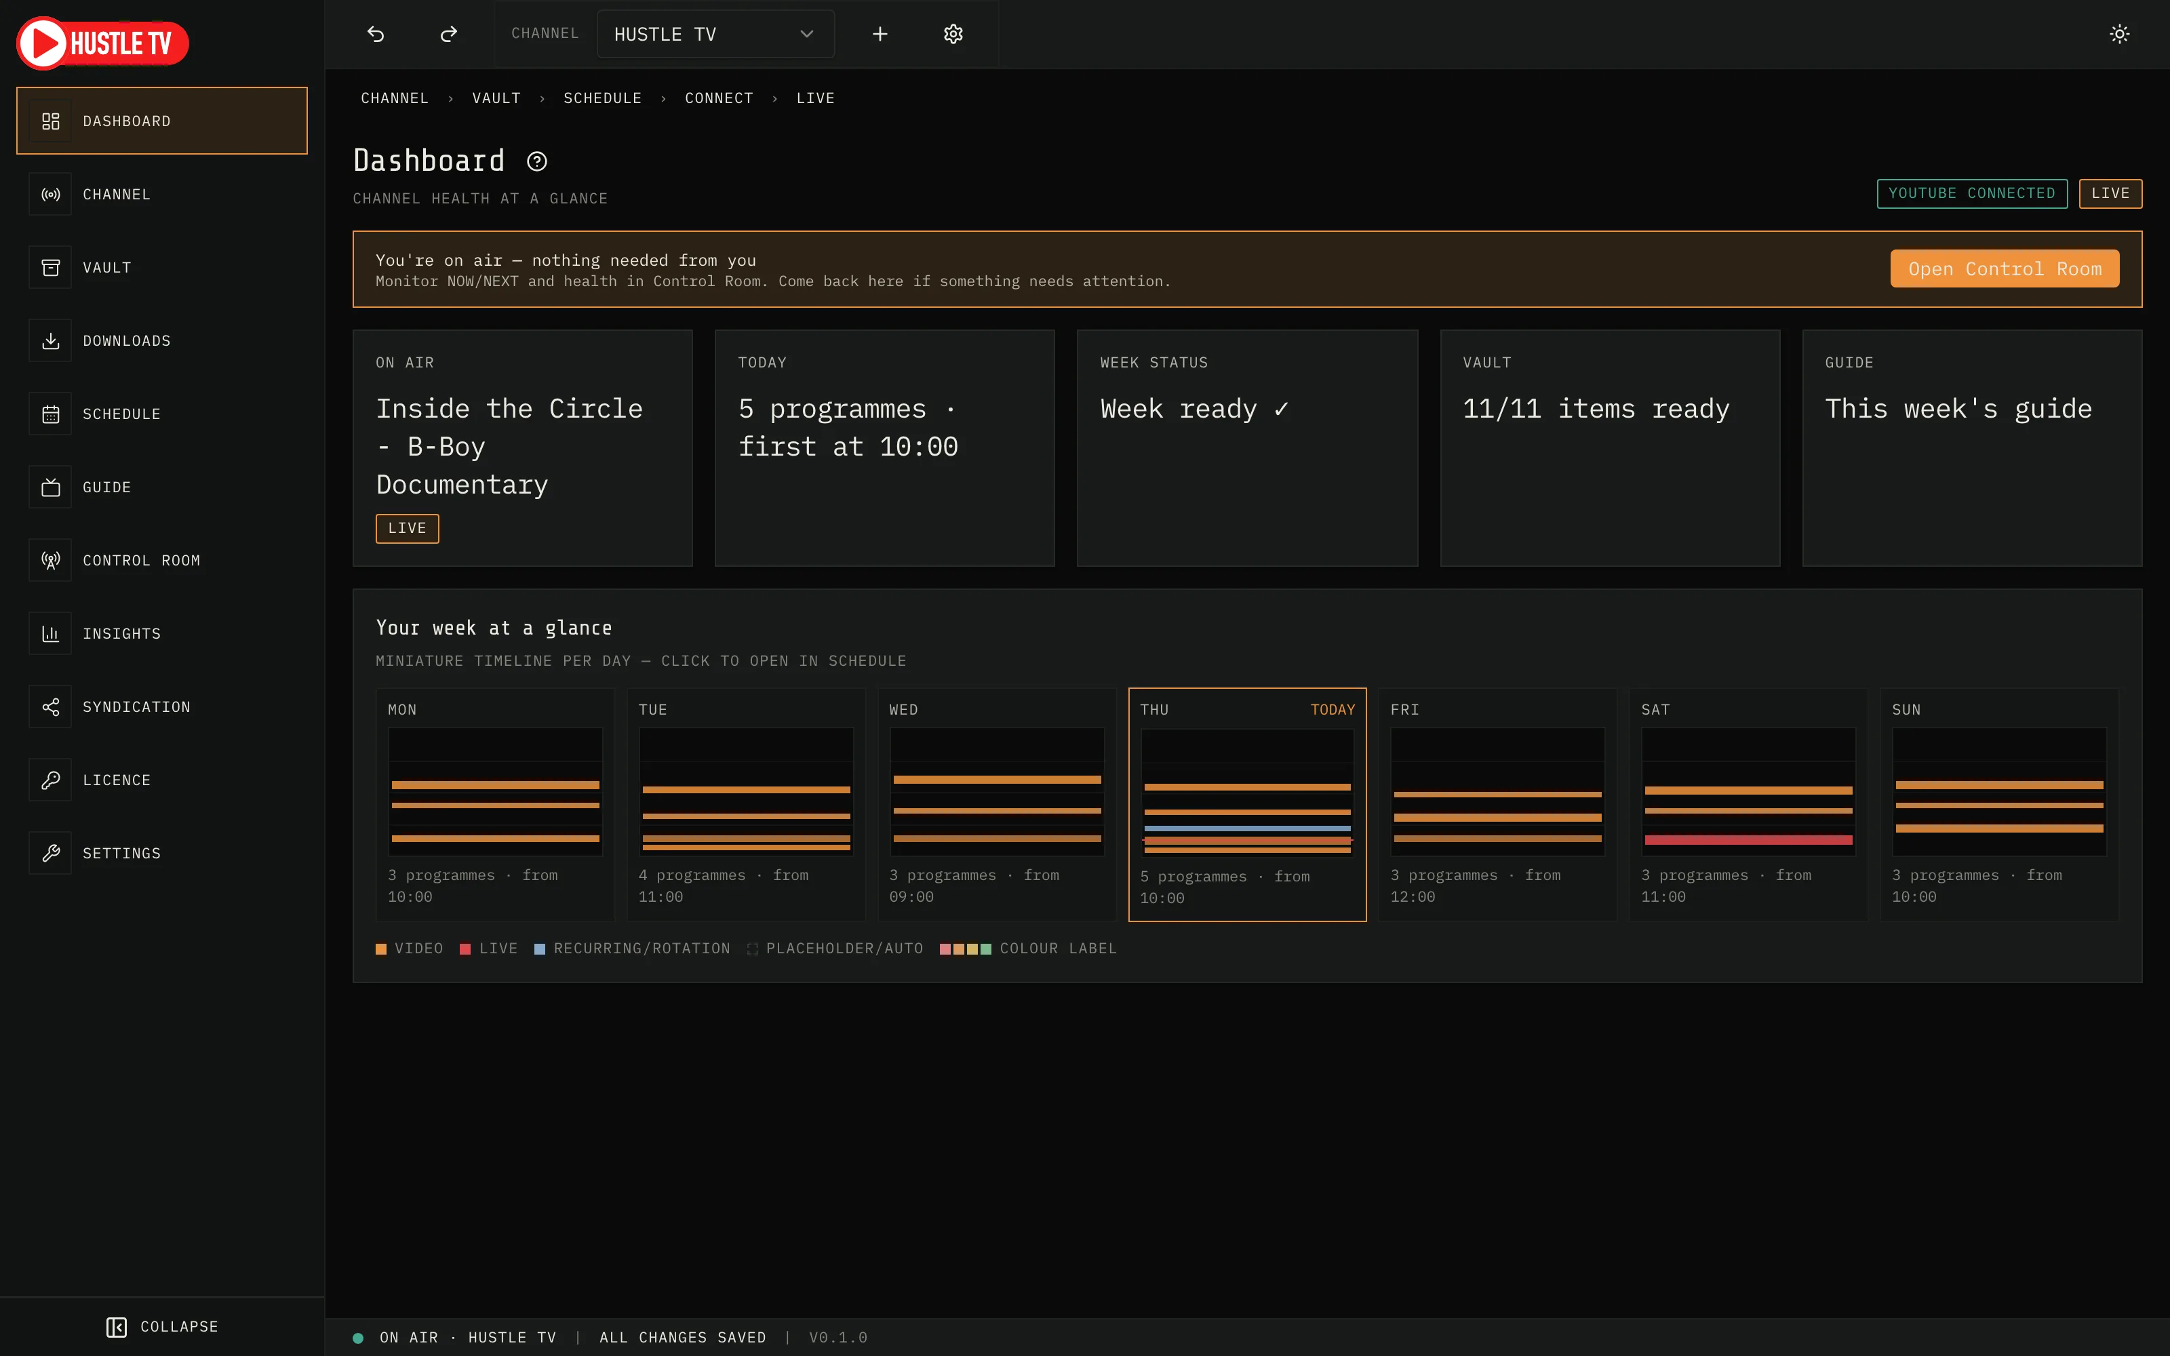The height and width of the screenshot is (1356, 2170).
Task: Open channel settings gear icon
Action: (953, 34)
